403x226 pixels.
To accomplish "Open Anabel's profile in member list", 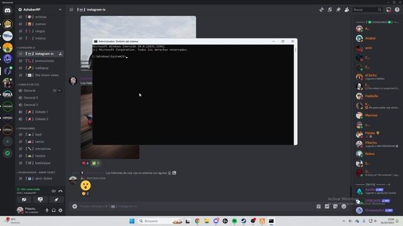I will tap(377, 38).
